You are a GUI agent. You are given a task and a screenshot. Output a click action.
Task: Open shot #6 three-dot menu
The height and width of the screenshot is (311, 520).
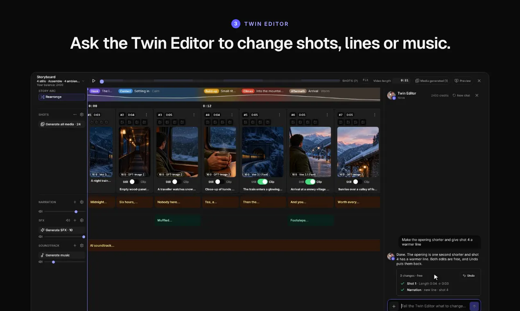[327, 115]
